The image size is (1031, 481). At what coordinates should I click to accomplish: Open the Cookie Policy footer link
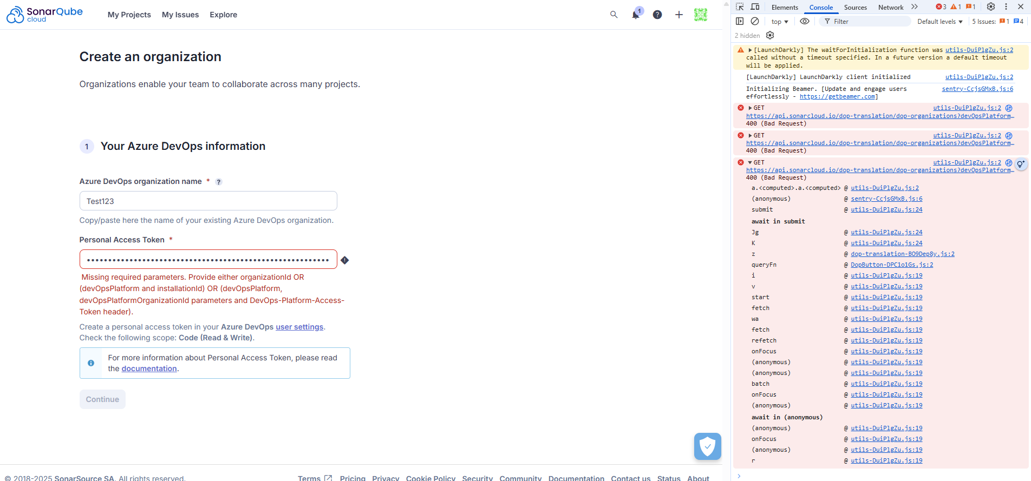pyautogui.click(x=431, y=478)
